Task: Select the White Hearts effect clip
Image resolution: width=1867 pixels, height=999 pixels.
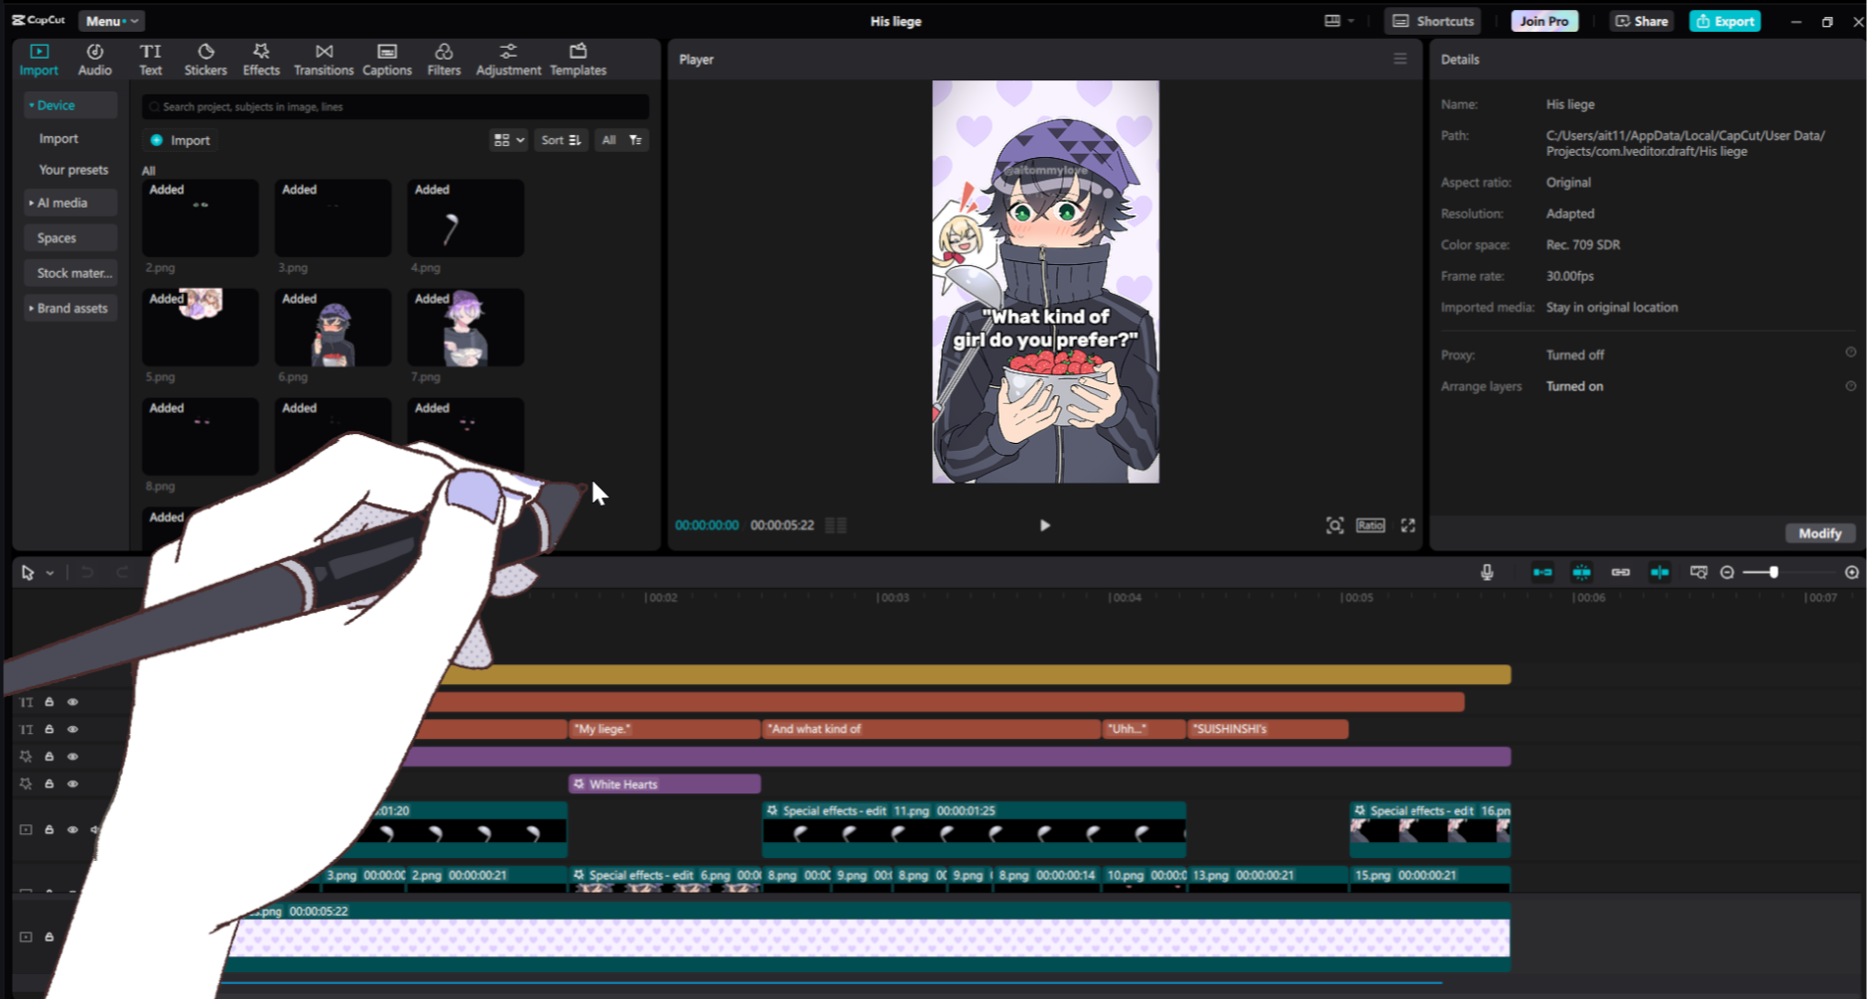Action: click(x=665, y=784)
